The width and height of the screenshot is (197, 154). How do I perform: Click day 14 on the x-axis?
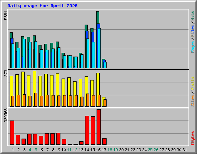pyautogui.click(x=87, y=150)
